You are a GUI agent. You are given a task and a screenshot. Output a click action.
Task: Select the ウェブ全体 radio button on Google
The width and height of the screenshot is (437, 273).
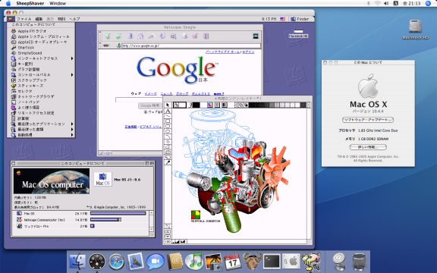pyautogui.click(x=146, y=112)
